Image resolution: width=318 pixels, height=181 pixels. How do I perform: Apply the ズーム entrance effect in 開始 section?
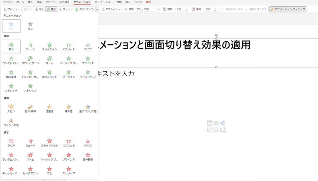point(49,59)
